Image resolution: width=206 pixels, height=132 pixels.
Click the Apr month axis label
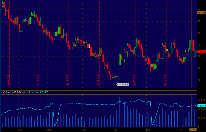coord(84,130)
